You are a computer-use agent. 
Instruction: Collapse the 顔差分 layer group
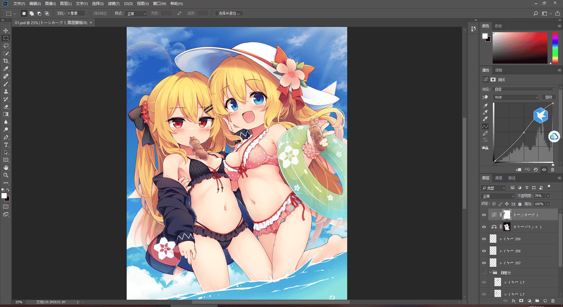(x=491, y=272)
